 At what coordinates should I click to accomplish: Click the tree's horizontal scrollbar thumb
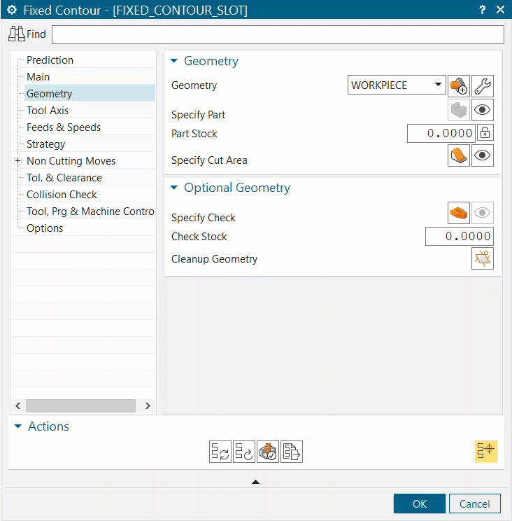(80, 405)
